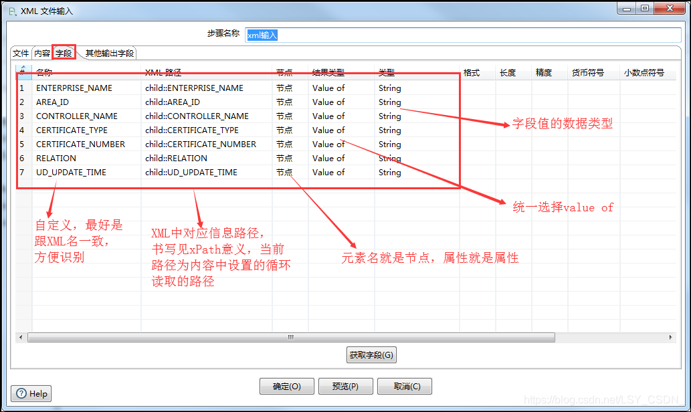Select the ENTERPRISE_NAME name cell
691x412 pixels.
86,88
